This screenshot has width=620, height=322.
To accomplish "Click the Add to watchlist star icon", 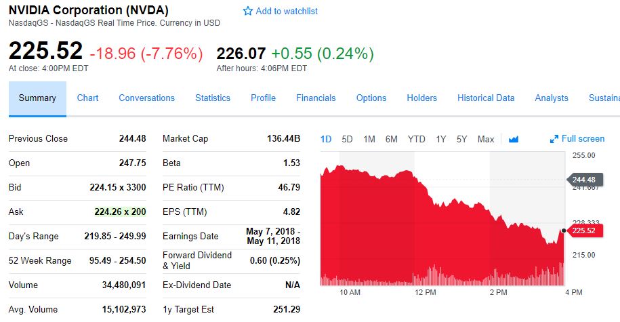I will pyautogui.click(x=248, y=12).
